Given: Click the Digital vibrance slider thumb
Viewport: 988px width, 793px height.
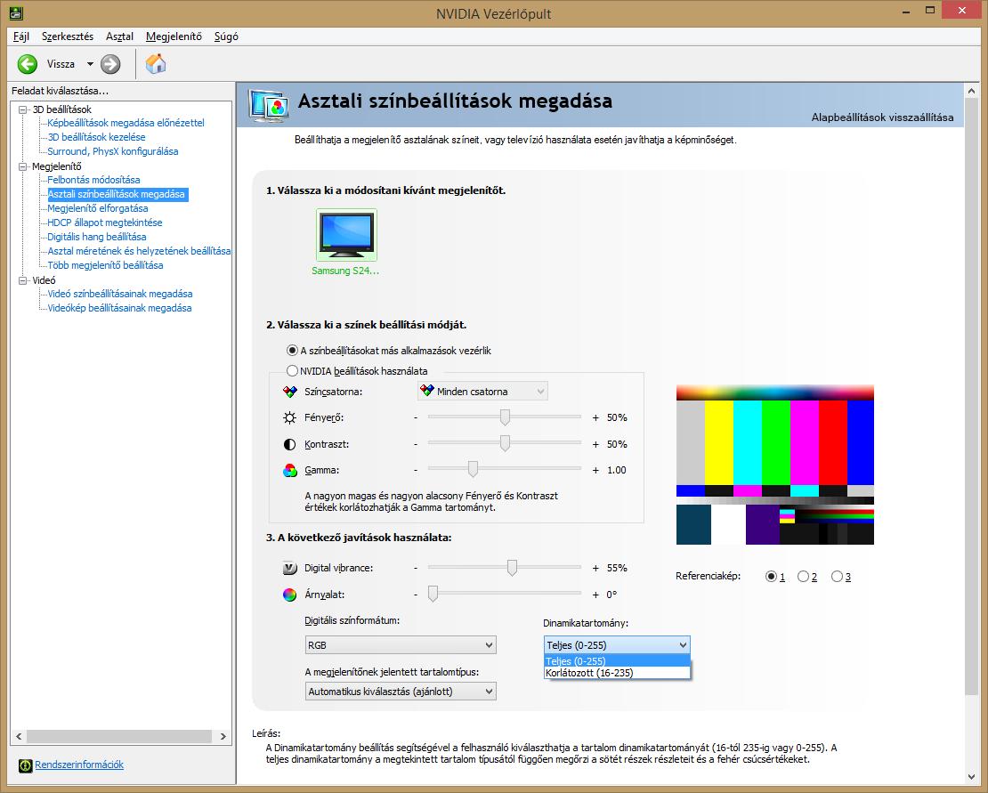Looking at the screenshot, I should coord(513,568).
